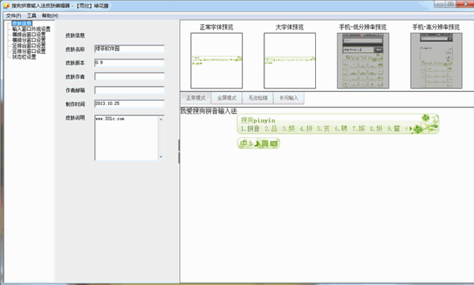This screenshot has height=285, width=474.
Task: Switch to the 长句输入 tab
Action: [x=289, y=98]
